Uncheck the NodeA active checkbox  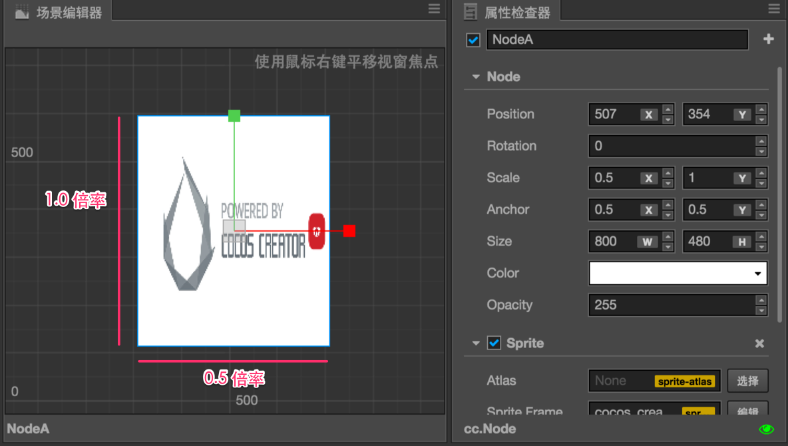click(473, 40)
